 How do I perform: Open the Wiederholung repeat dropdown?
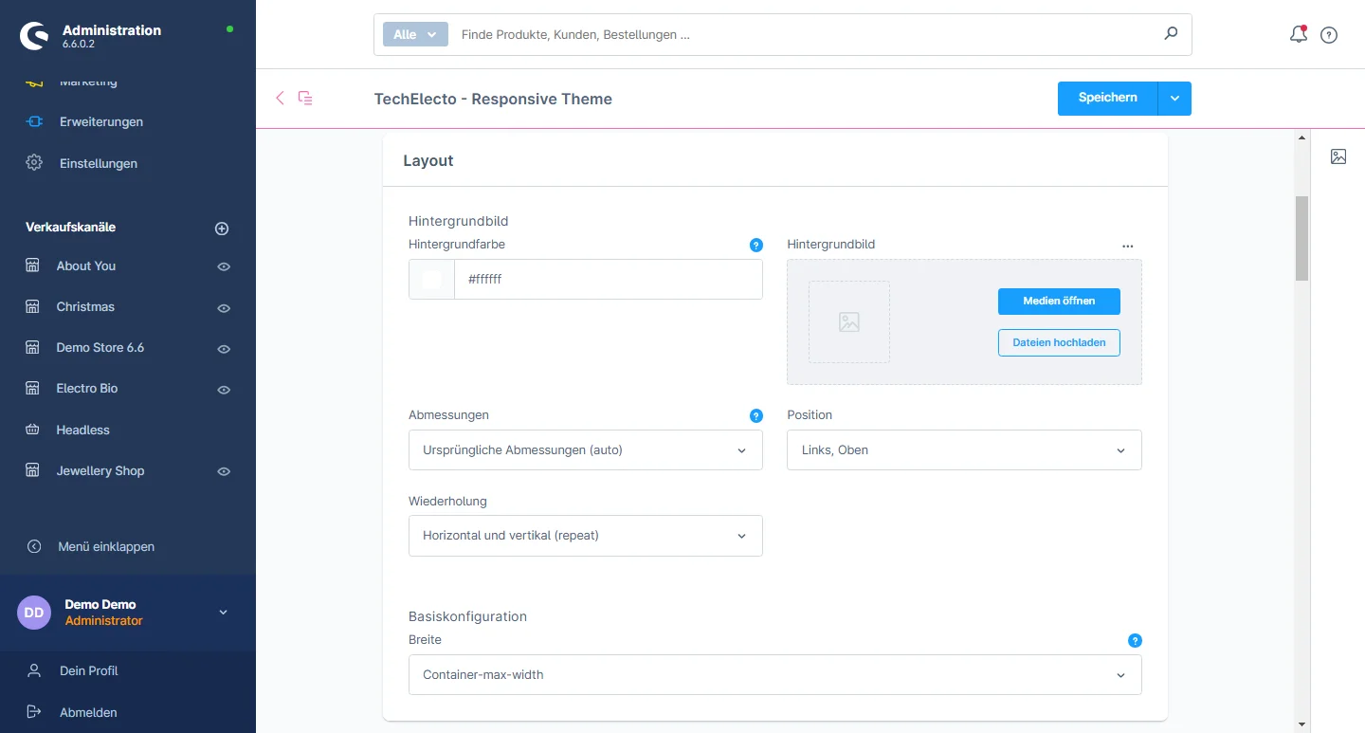(585, 536)
